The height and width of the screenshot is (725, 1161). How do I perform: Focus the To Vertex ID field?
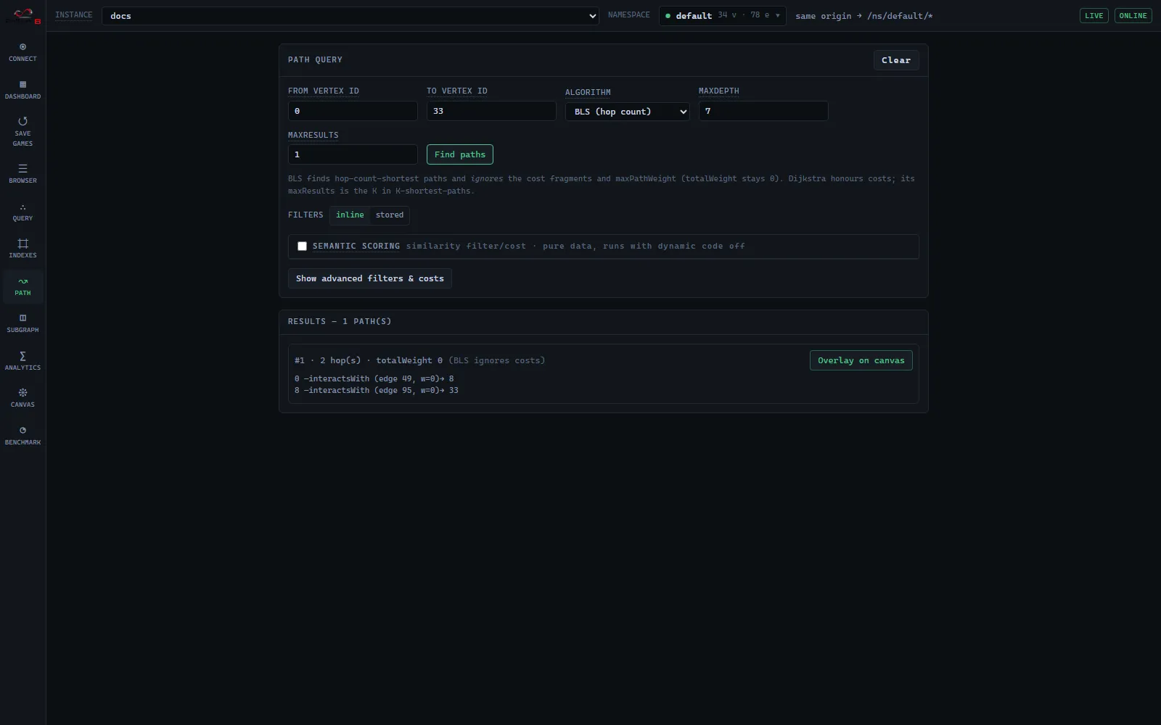491,111
